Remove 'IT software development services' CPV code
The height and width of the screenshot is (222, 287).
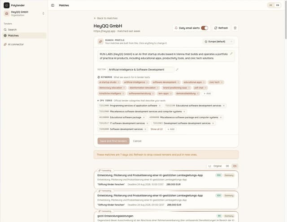(148, 124)
